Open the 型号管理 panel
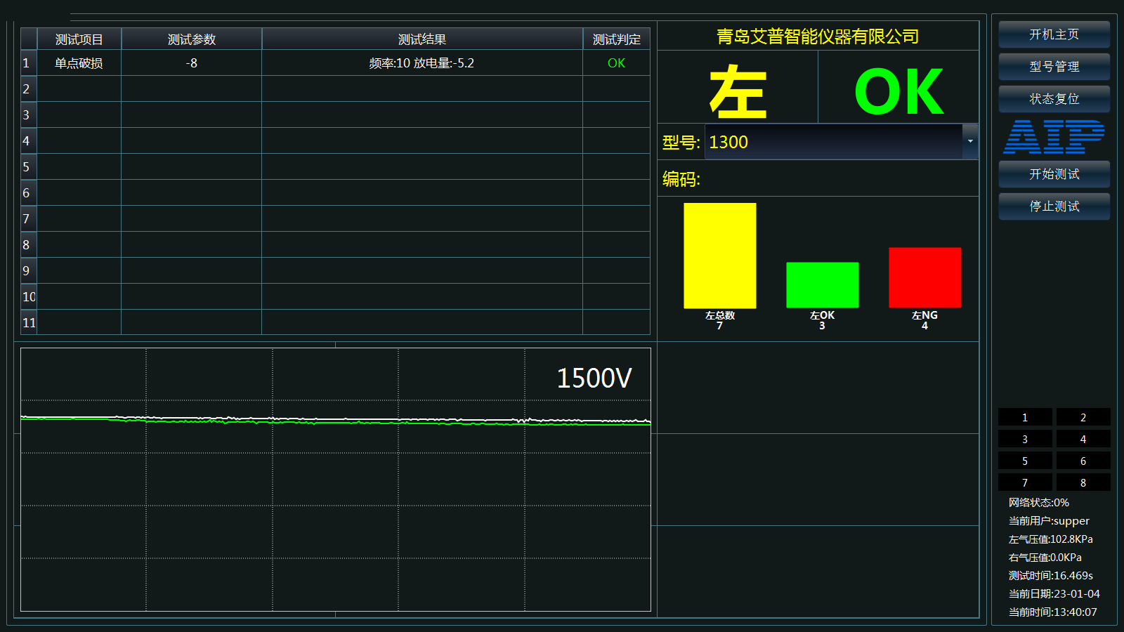The height and width of the screenshot is (632, 1124). pos(1054,66)
